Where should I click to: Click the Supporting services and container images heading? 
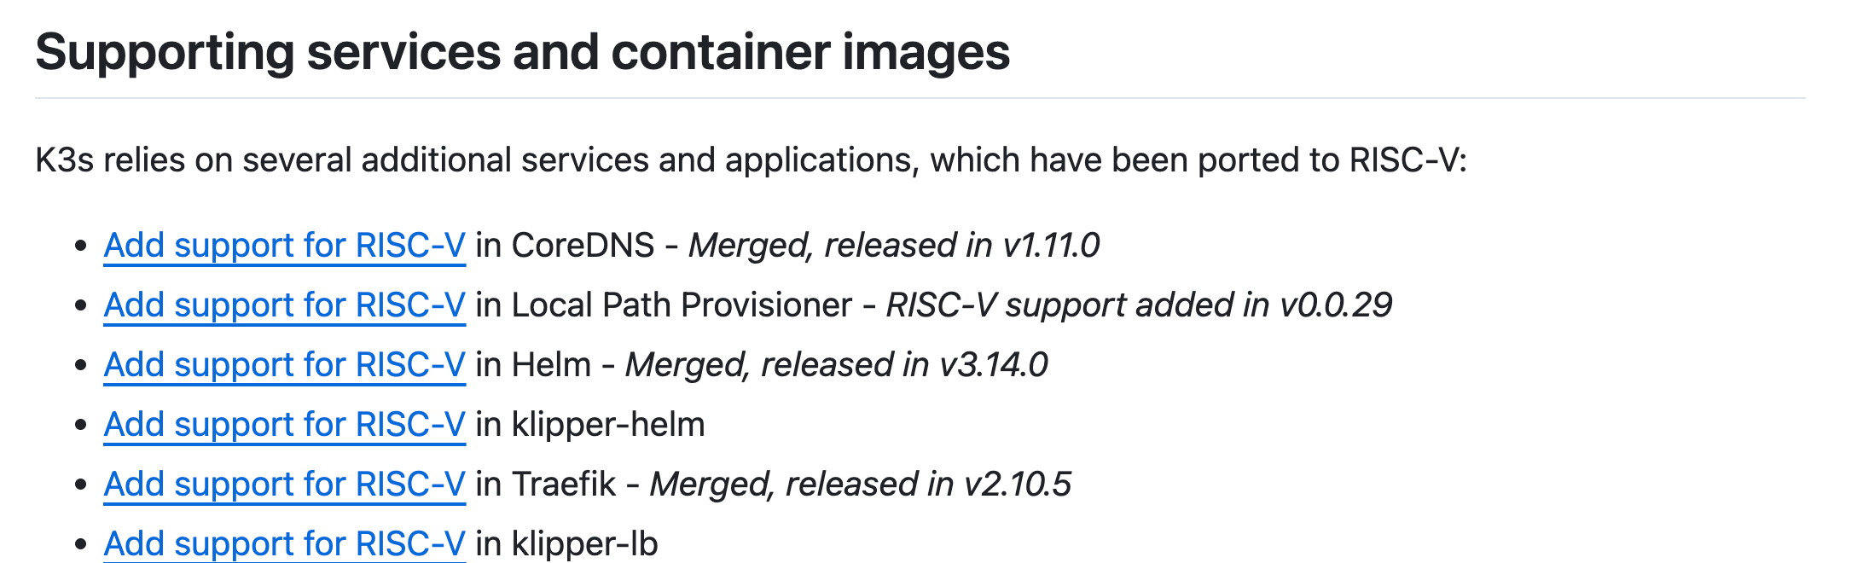point(522,52)
